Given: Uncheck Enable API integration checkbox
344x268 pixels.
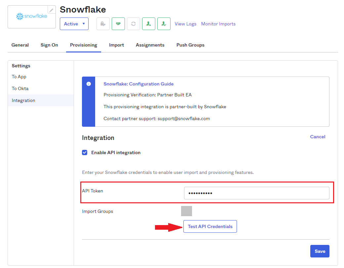Looking at the screenshot, I should (85, 152).
